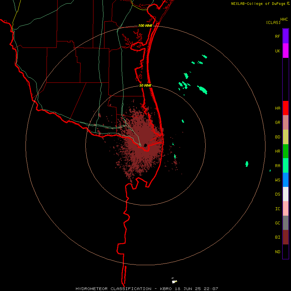Select the IC light pink legend swatch

[286, 209]
